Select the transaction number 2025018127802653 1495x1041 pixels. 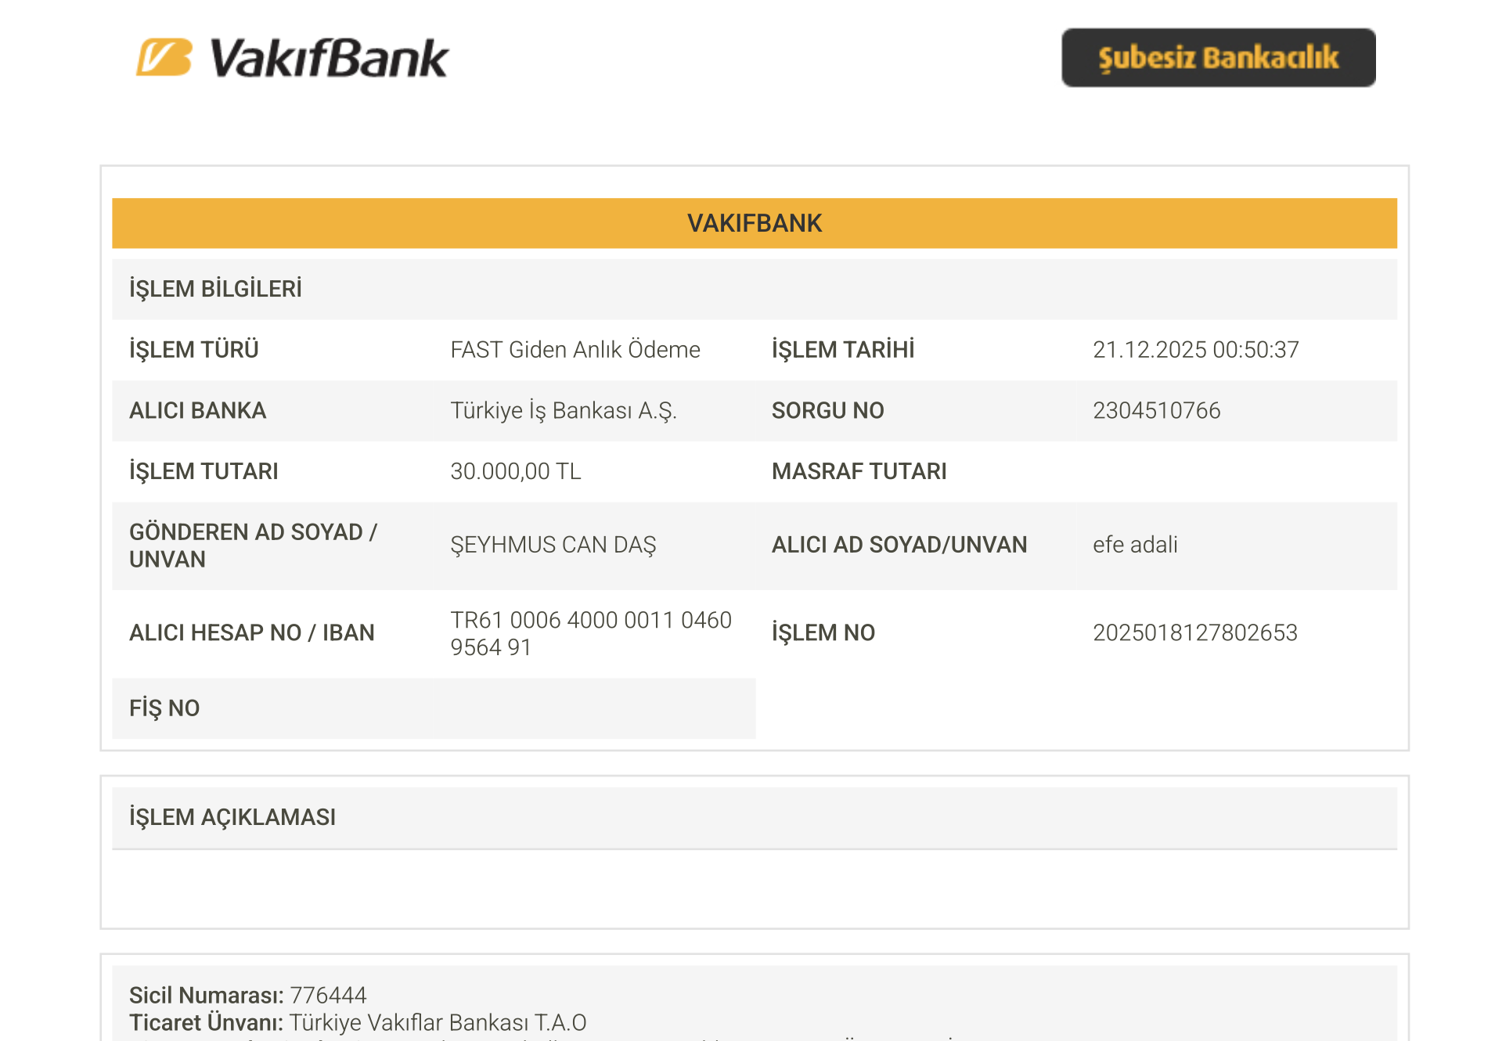[x=1195, y=633]
